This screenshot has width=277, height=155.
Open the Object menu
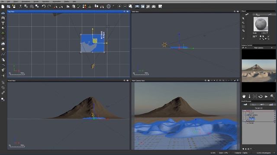tap(16, 1)
